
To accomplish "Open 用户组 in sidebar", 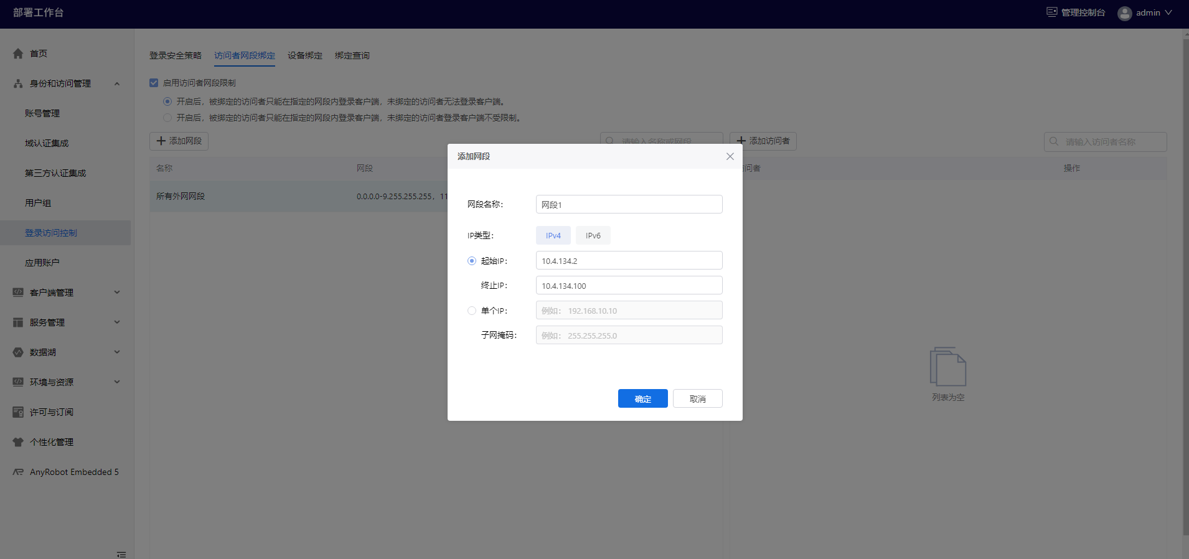I will point(38,203).
